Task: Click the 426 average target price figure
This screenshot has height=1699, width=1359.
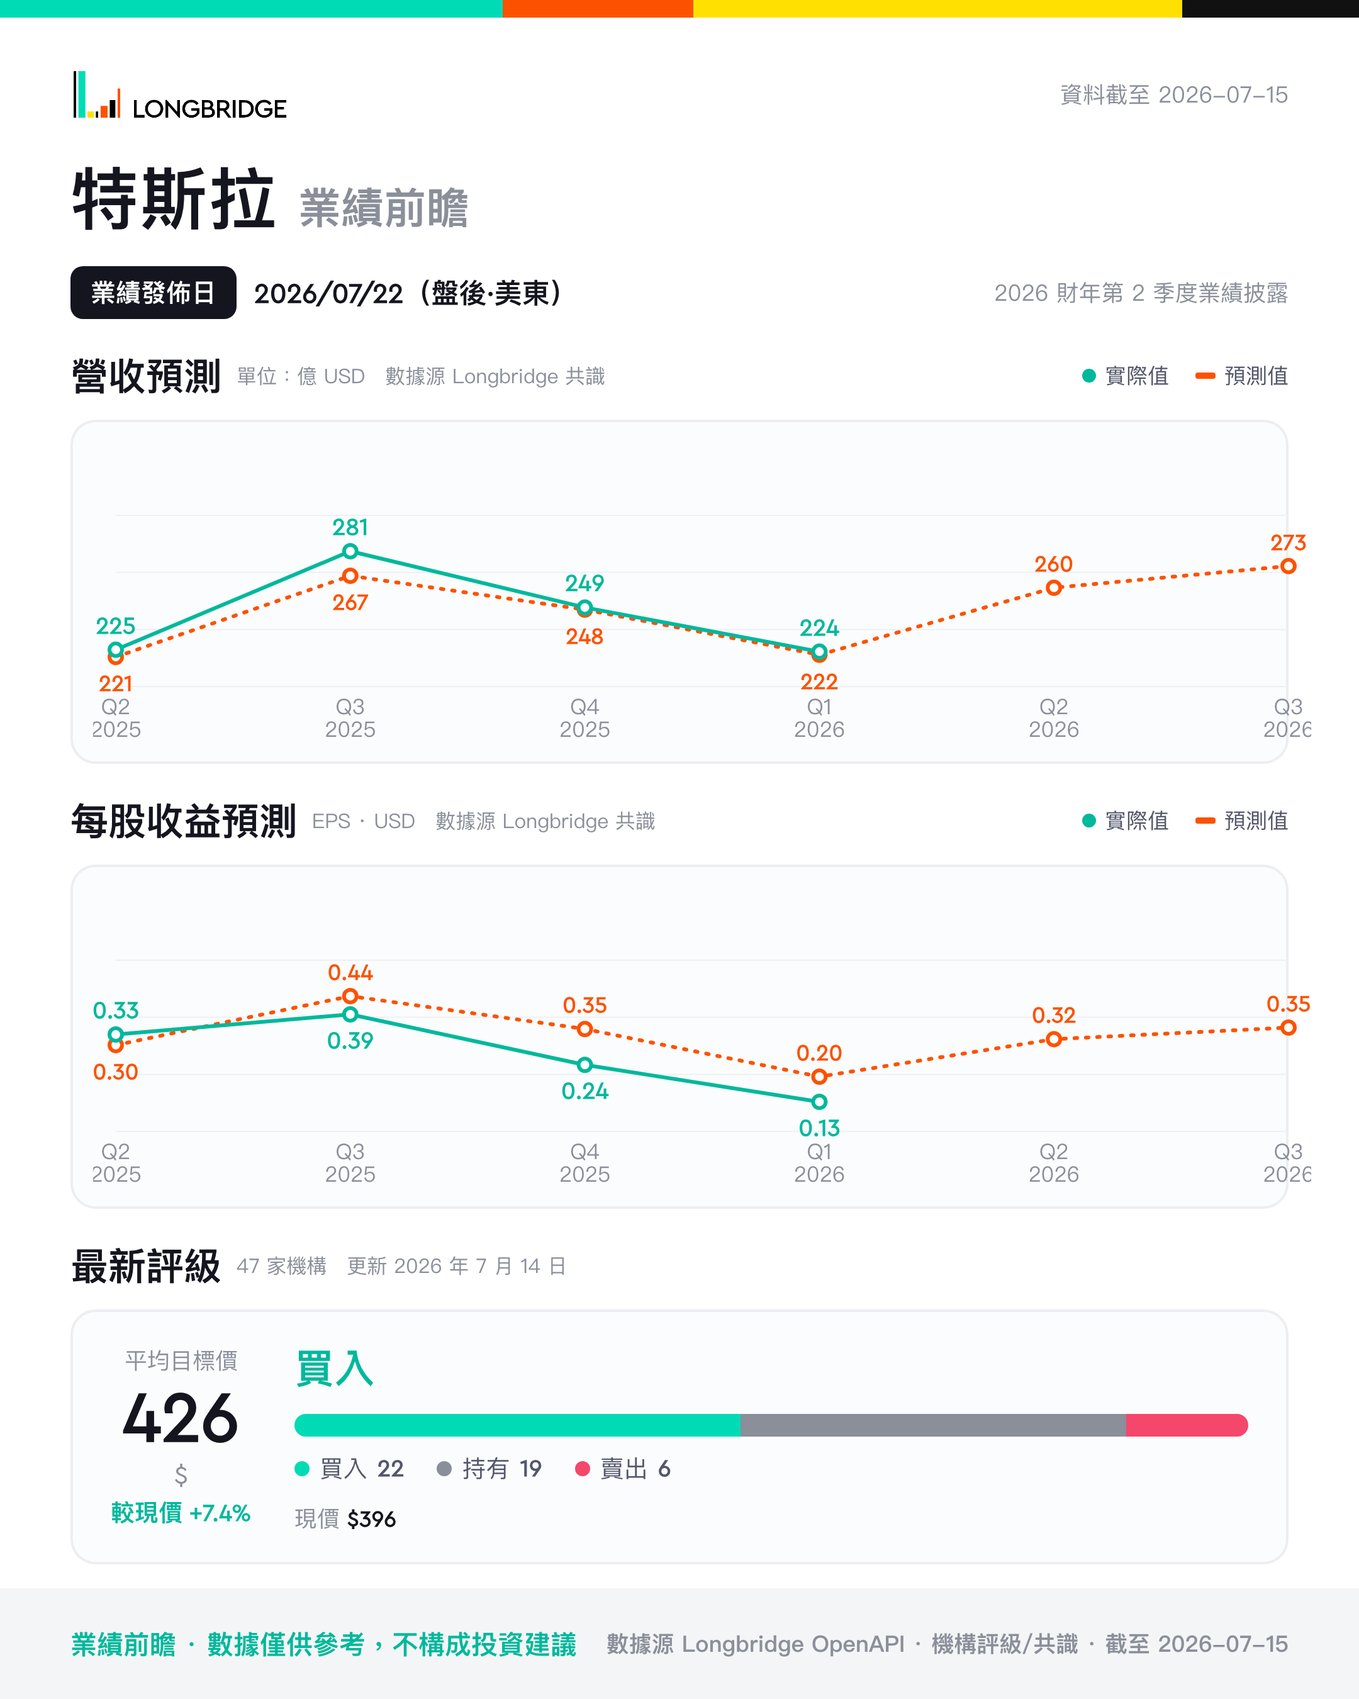Action: pyautogui.click(x=181, y=1418)
